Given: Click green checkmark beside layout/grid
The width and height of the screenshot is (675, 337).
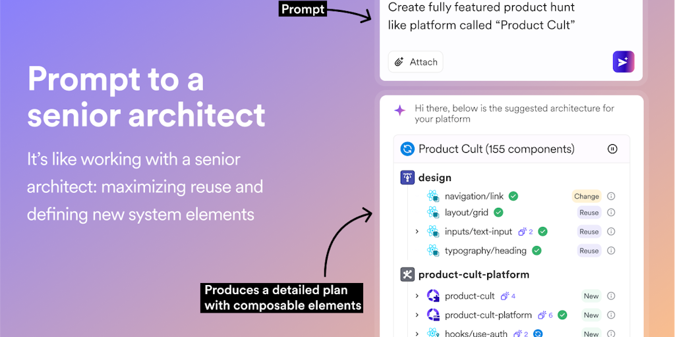Looking at the screenshot, I should pyautogui.click(x=498, y=213).
